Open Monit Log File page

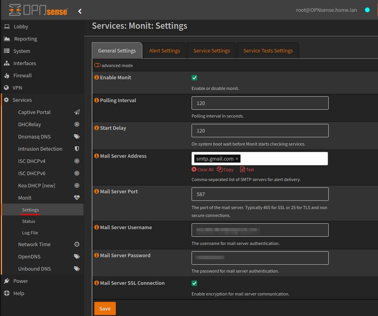tap(30, 233)
